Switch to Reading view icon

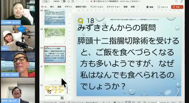139,102
